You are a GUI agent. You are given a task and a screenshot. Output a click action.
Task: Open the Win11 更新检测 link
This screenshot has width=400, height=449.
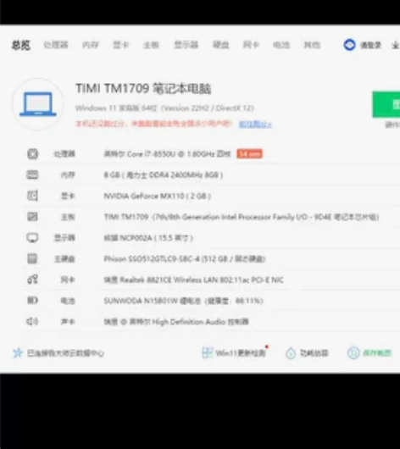pyautogui.click(x=241, y=353)
